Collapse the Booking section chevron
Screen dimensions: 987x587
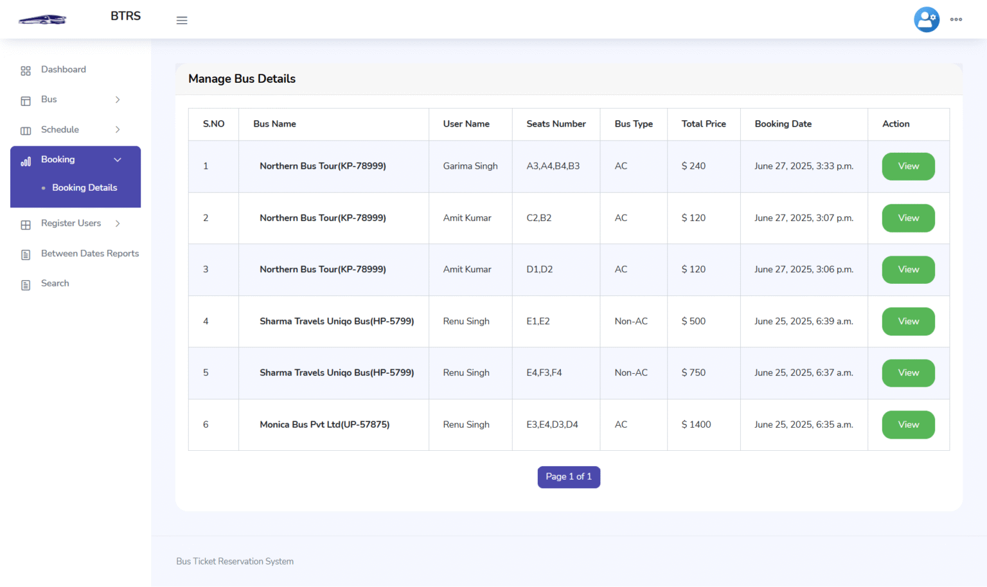click(118, 159)
